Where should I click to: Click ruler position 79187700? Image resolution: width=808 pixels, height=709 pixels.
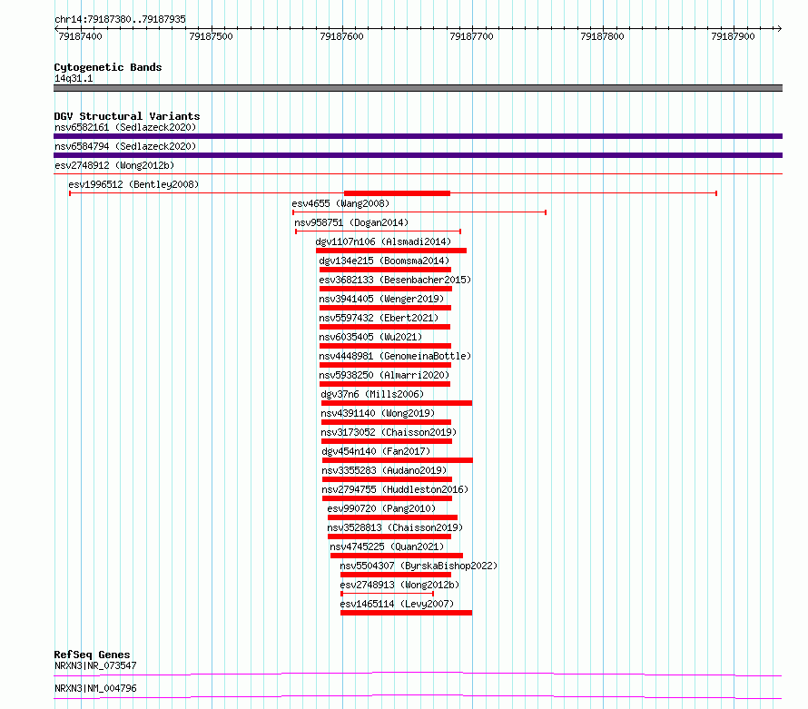pyautogui.click(x=471, y=36)
